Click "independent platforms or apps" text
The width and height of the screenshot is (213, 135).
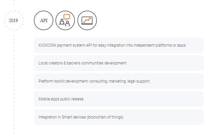[160, 45]
